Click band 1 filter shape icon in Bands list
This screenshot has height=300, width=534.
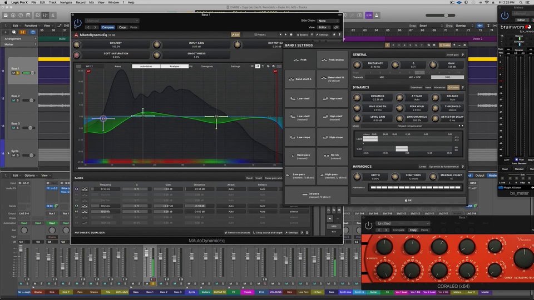click(85, 189)
